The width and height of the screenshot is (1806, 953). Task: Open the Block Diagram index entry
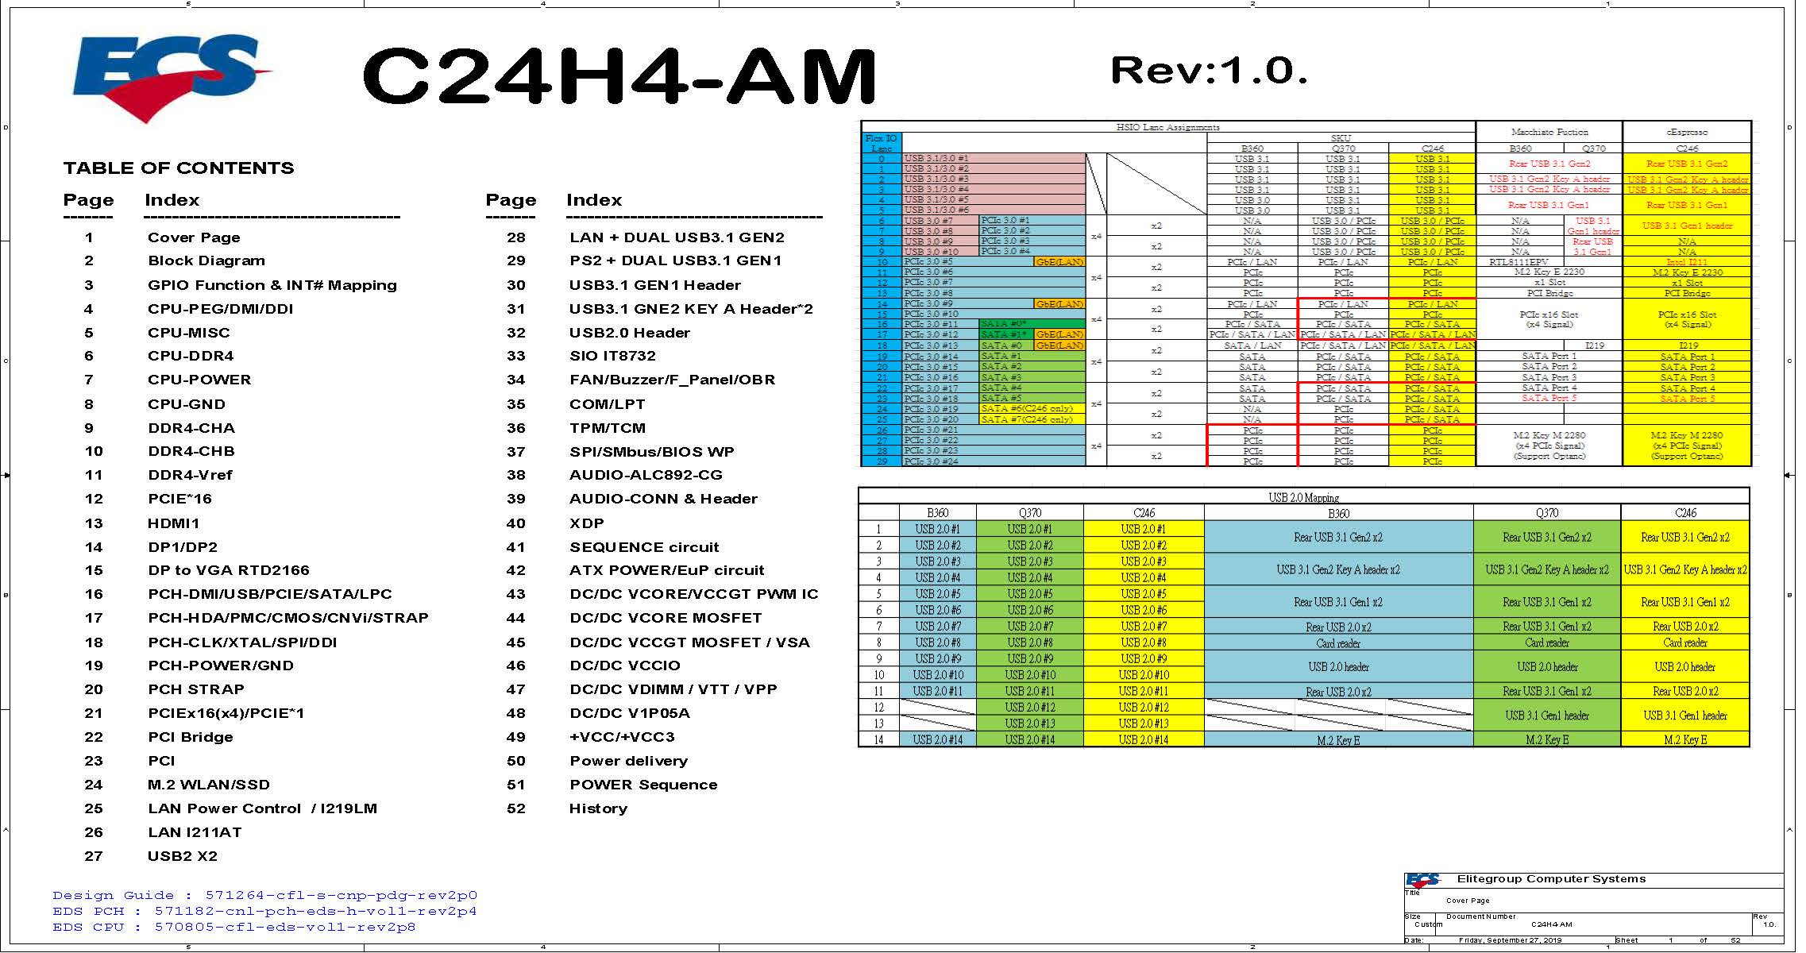206,260
